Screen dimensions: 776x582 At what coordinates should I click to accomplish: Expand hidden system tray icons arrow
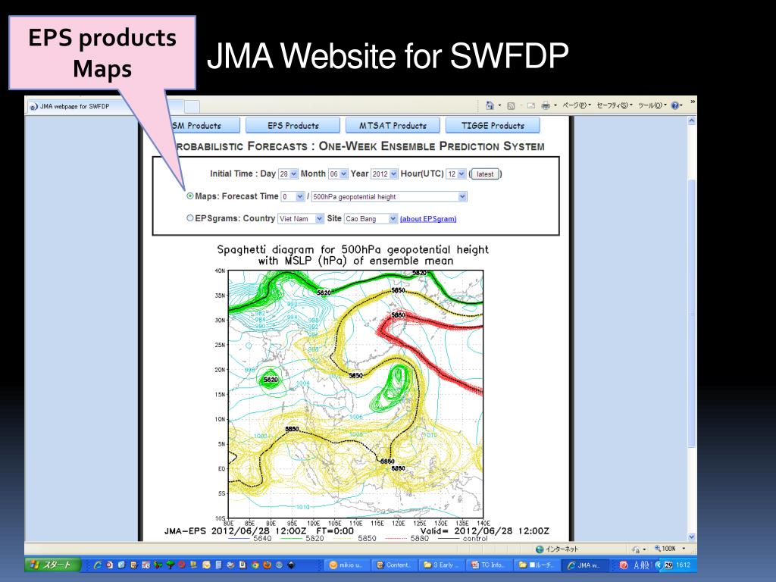[659, 565]
